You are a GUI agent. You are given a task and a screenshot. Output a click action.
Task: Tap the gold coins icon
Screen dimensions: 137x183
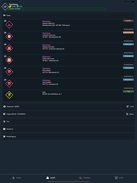pos(10,6)
